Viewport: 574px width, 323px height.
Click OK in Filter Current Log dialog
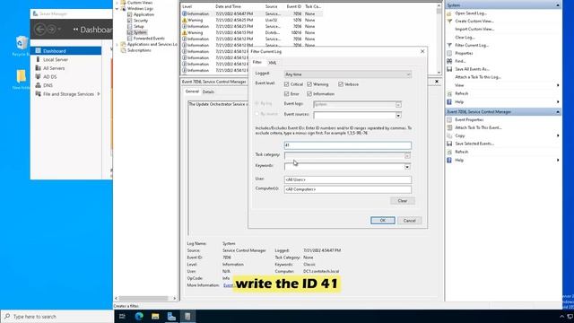[x=383, y=221]
